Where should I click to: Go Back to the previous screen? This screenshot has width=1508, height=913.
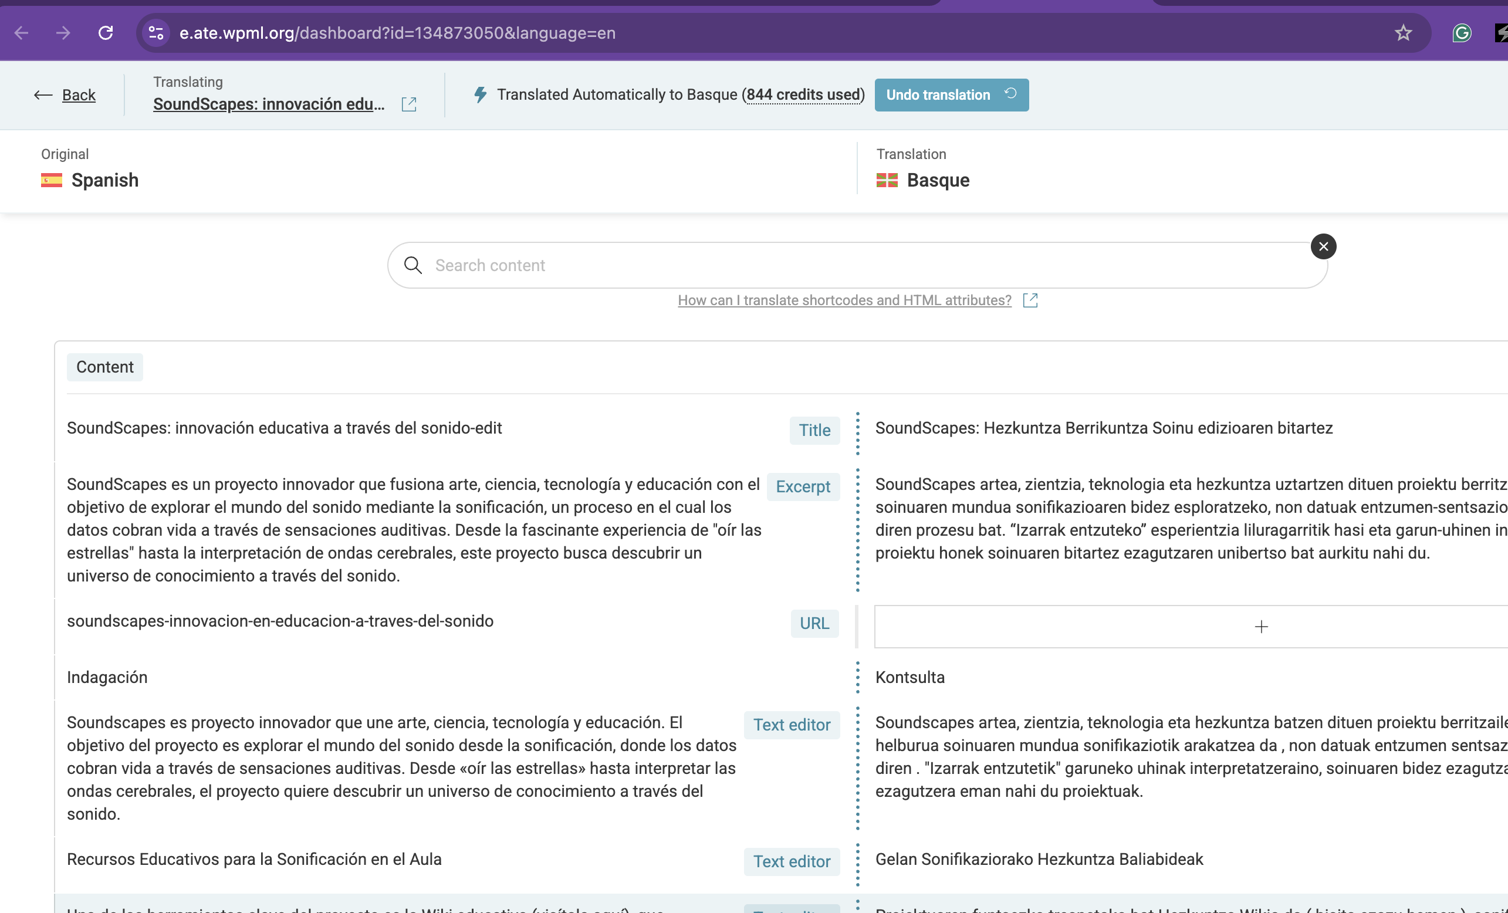79,95
